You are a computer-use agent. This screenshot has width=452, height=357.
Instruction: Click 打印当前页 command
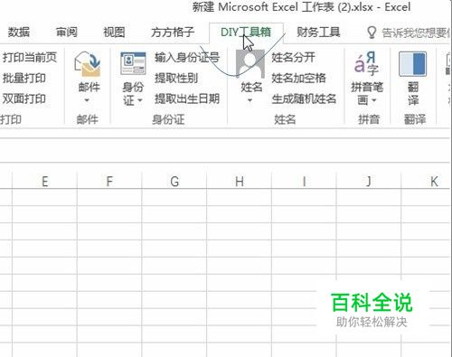[30, 57]
